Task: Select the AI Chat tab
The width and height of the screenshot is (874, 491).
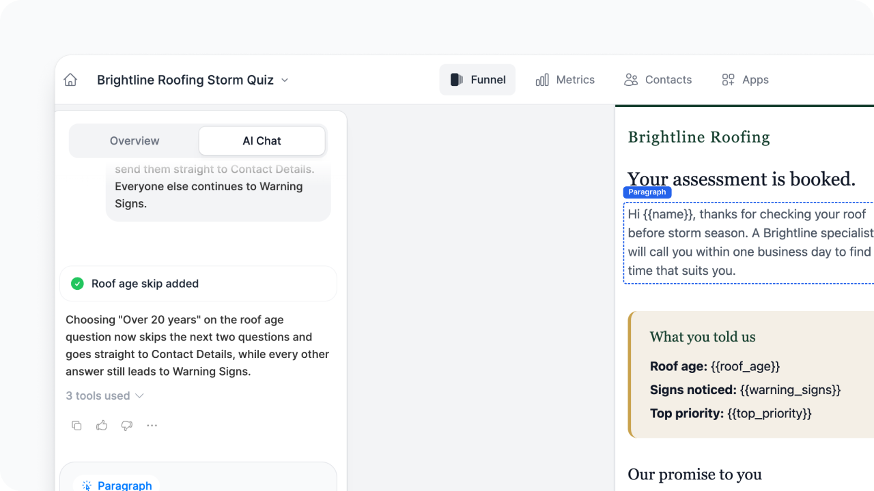Action: [x=262, y=141]
